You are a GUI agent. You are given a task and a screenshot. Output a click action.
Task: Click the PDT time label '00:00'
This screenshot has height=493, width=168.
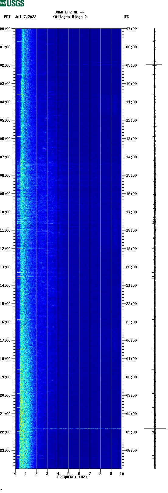pyautogui.click(x=5, y=29)
